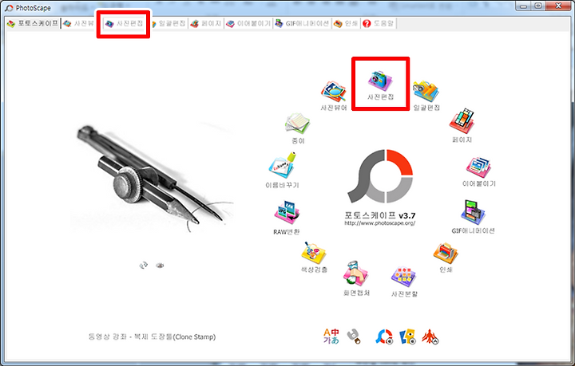This screenshot has width=575, height=366.
Task: Switch to the 사진뷰어 tab
Action: click(78, 23)
